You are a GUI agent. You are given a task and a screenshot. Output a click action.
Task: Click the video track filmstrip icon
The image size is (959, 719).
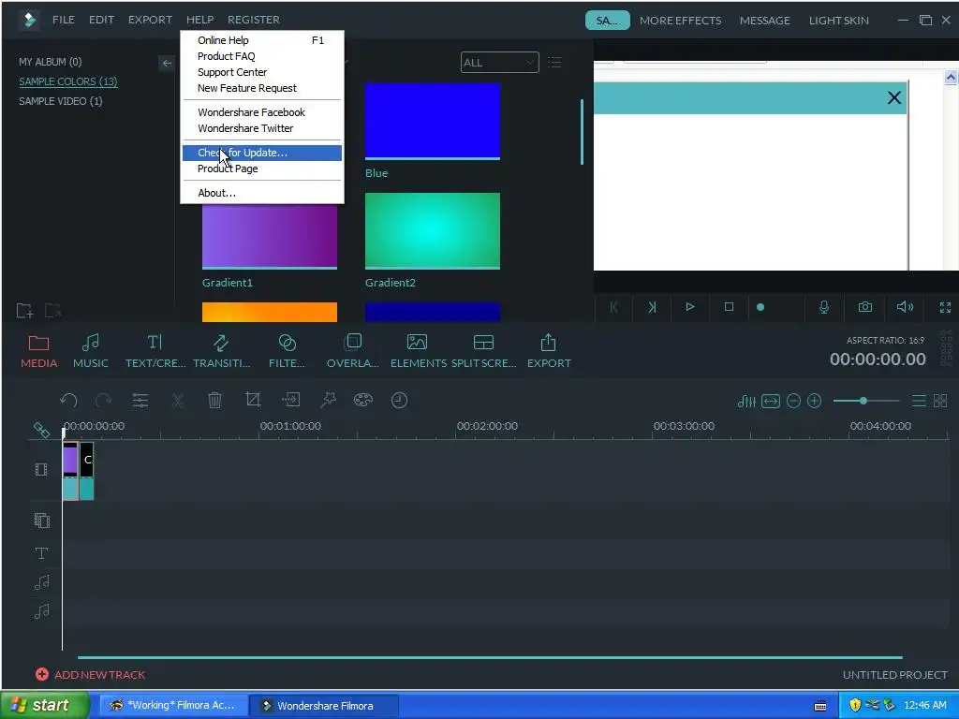click(41, 470)
